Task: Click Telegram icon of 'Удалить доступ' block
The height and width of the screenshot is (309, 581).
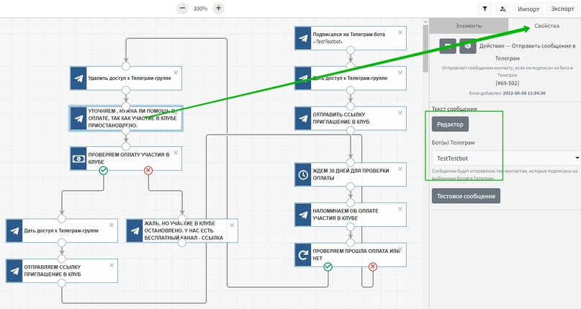Action: tap(78, 78)
